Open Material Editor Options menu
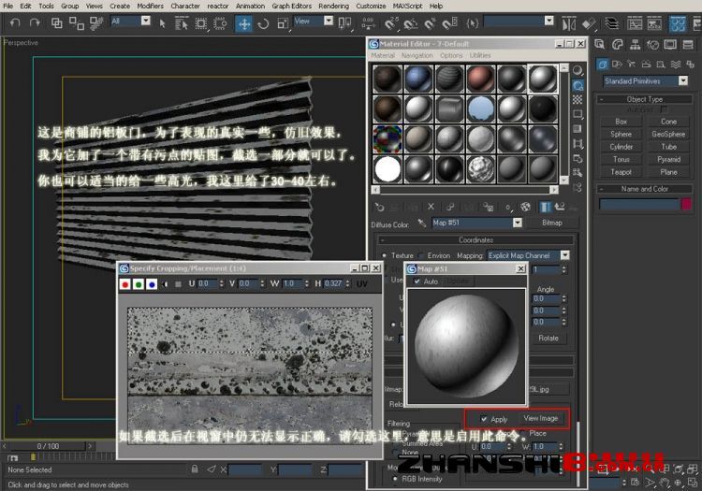This screenshot has height=491, width=702. pyautogui.click(x=451, y=55)
